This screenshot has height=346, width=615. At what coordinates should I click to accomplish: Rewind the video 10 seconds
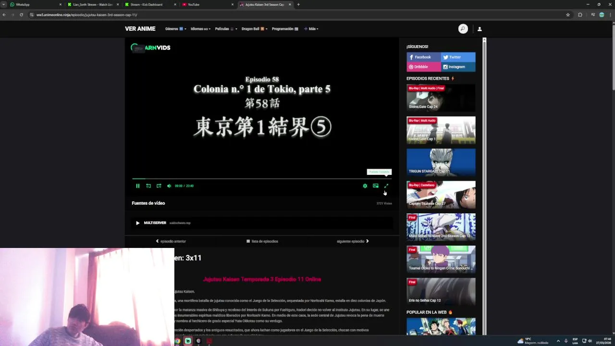point(148,186)
